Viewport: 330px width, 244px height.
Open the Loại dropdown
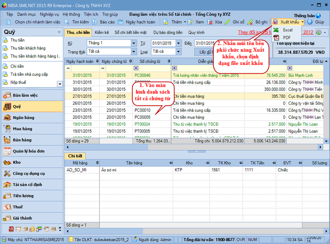point(178,51)
